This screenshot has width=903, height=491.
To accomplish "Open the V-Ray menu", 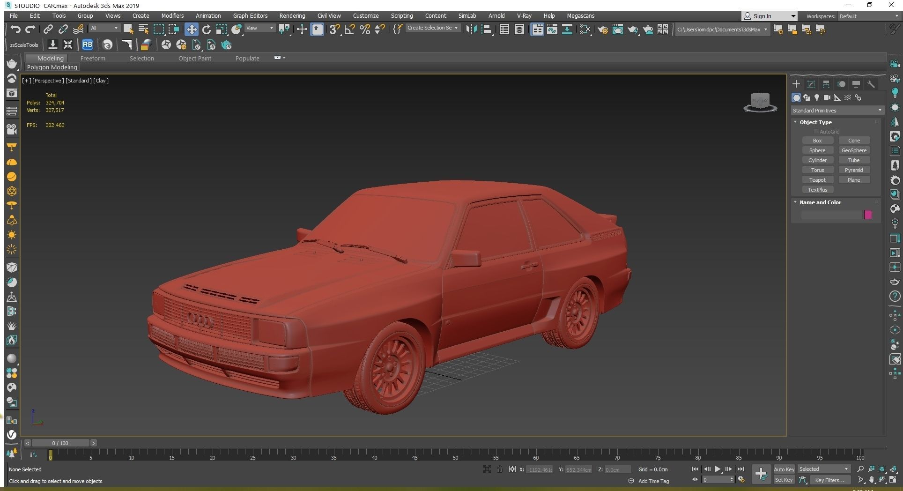I will tap(524, 16).
